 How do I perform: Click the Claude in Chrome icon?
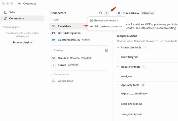pyautogui.click(x=53, y=58)
